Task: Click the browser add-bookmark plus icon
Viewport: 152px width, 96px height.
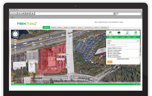Action: point(32,13)
